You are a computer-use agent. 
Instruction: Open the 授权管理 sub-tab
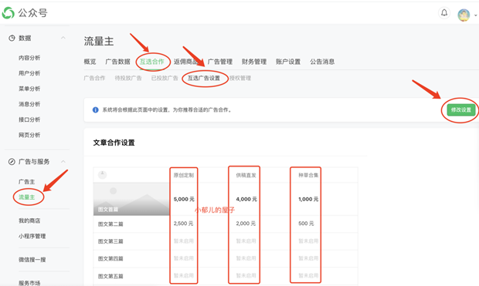click(240, 78)
